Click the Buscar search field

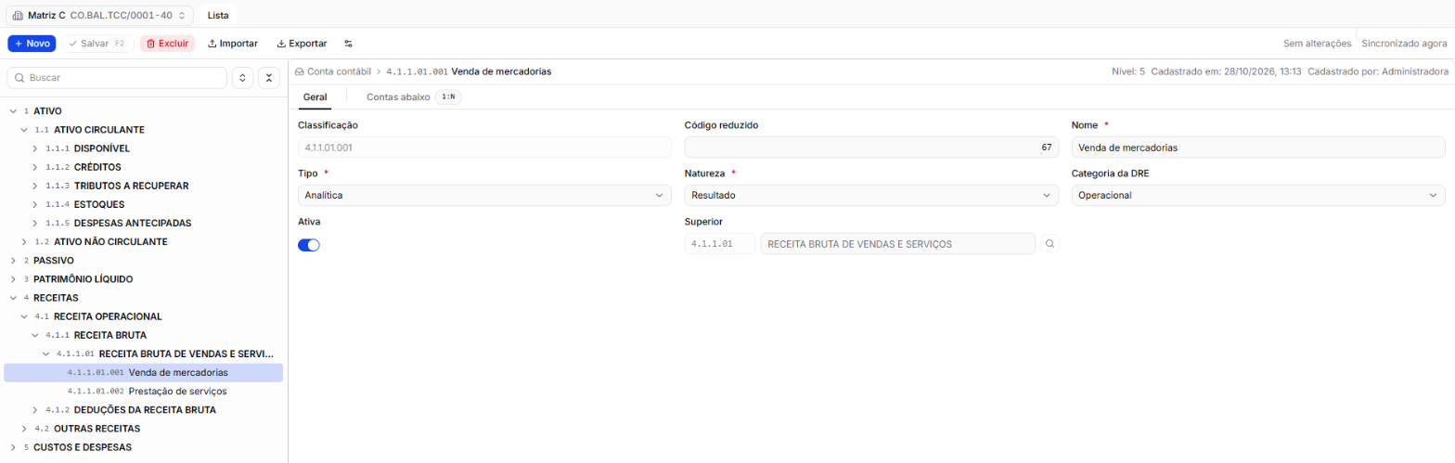pos(117,78)
